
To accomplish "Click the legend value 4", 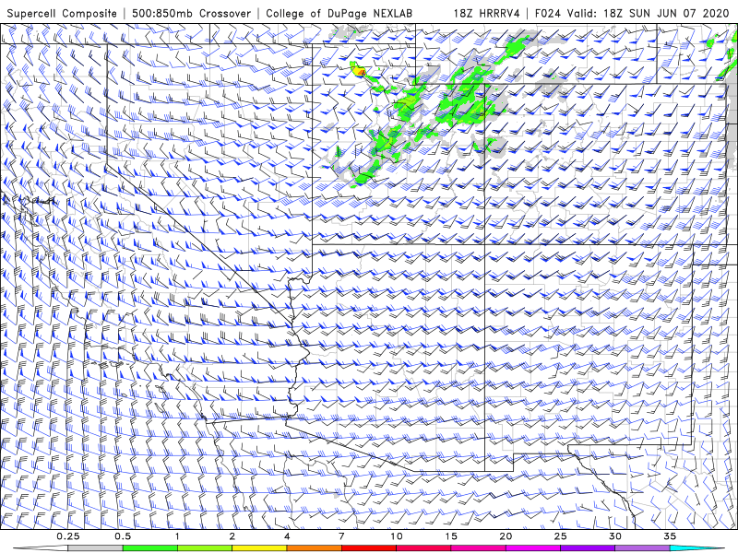I will [287, 536].
